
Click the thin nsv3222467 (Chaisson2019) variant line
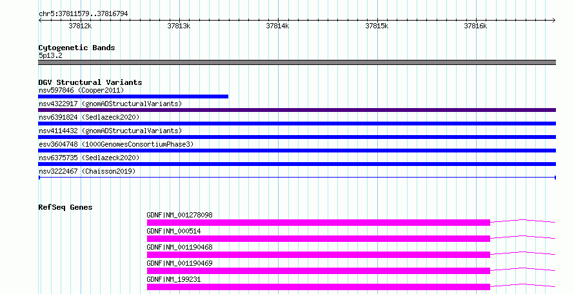coord(297,178)
